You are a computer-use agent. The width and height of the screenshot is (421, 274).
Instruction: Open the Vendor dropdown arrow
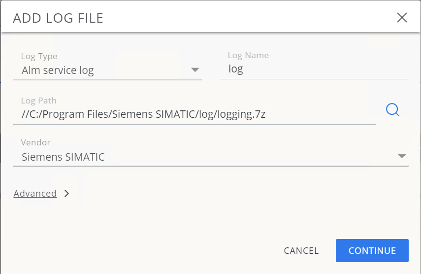click(402, 157)
